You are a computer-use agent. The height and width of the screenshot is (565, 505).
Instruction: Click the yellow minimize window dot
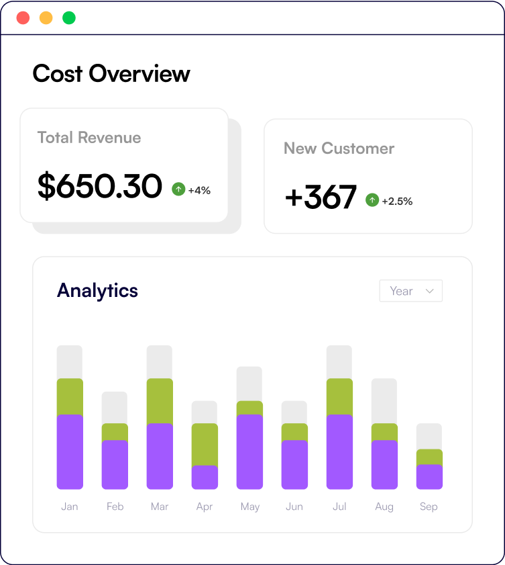coord(46,18)
